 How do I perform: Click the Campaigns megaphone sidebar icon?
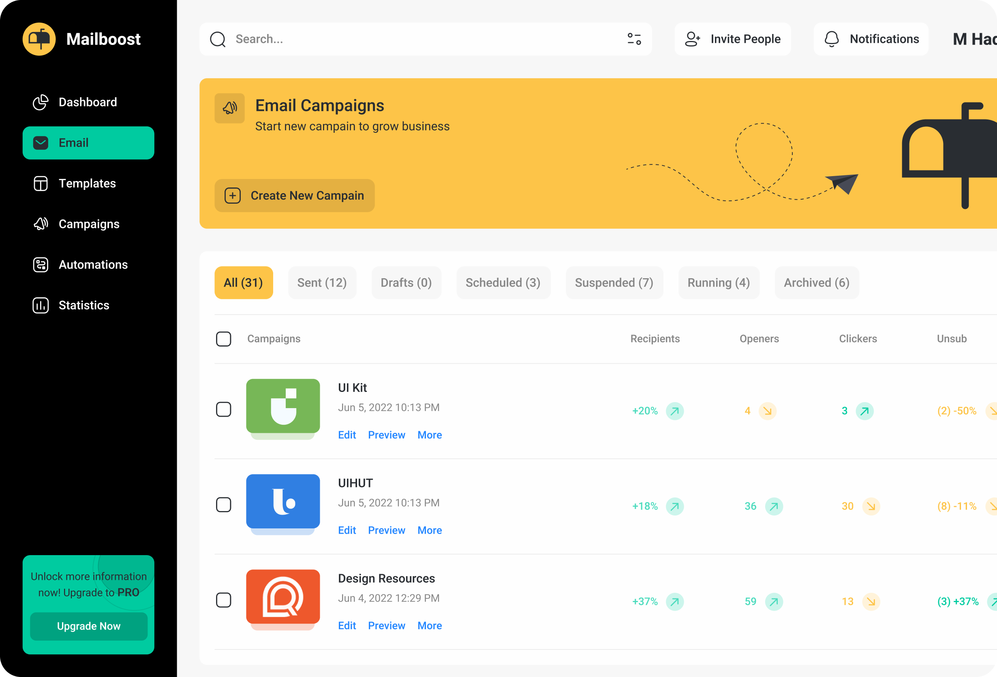[41, 224]
